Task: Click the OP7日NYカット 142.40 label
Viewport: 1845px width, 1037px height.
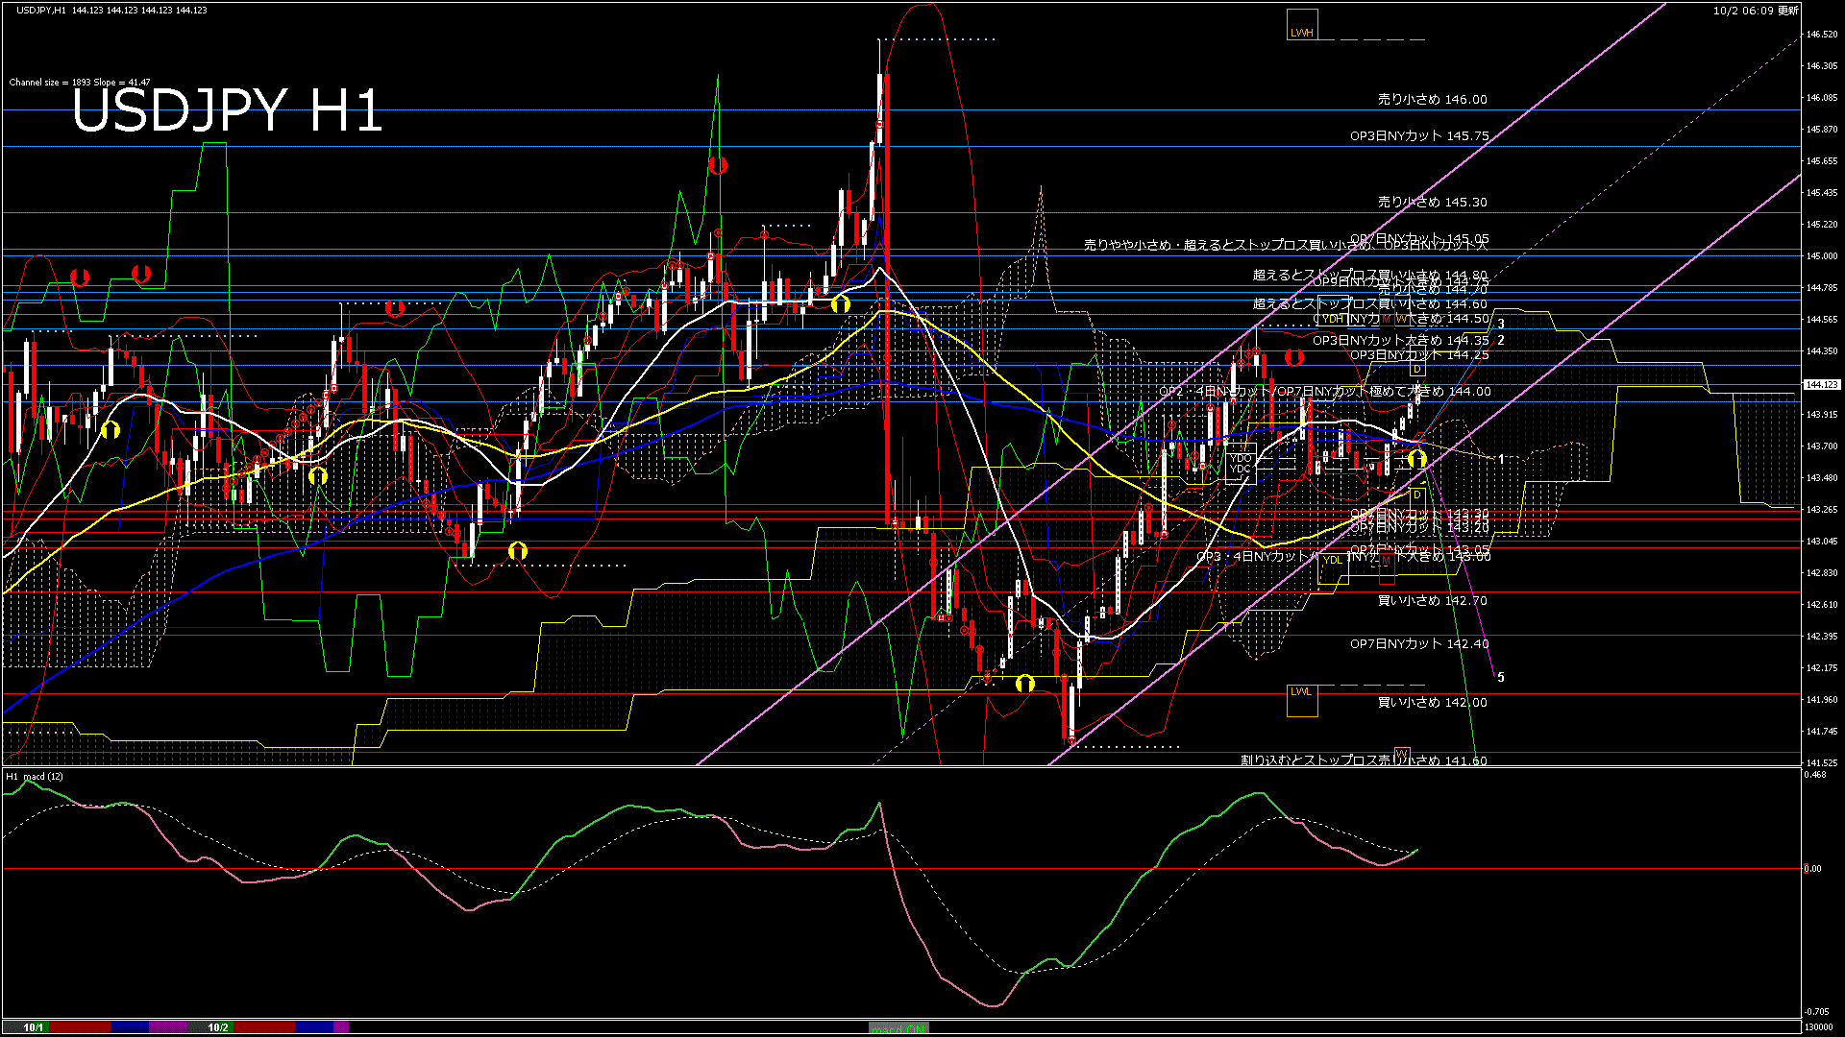Action: (1418, 643)
